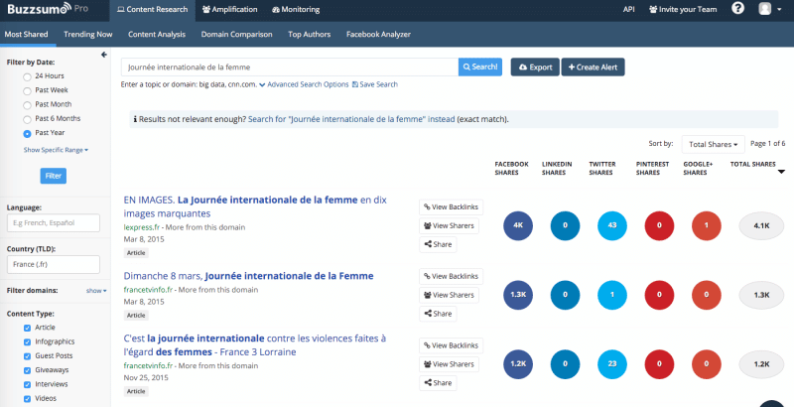Uncheck the Guest Posts content type
Screen dimensions: 794x407
(x=28, y=356)
